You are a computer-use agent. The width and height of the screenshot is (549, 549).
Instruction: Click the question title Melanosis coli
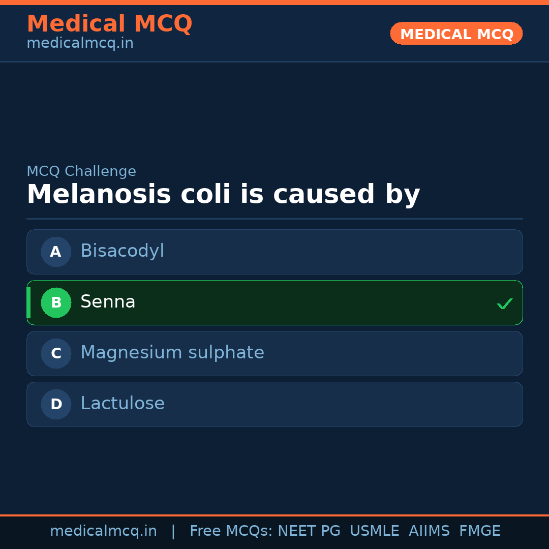224,194
